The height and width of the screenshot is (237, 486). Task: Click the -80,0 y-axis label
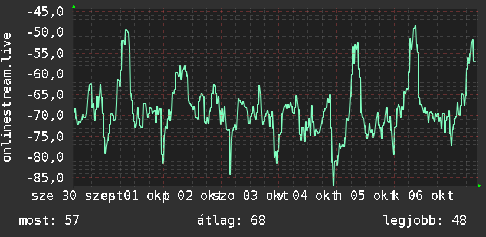45,157
